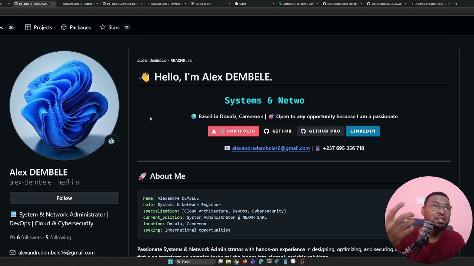474x266 pixels.
Task: Switch to the Associate Cloud Engineer Certi tab
Action: [298, 4]
